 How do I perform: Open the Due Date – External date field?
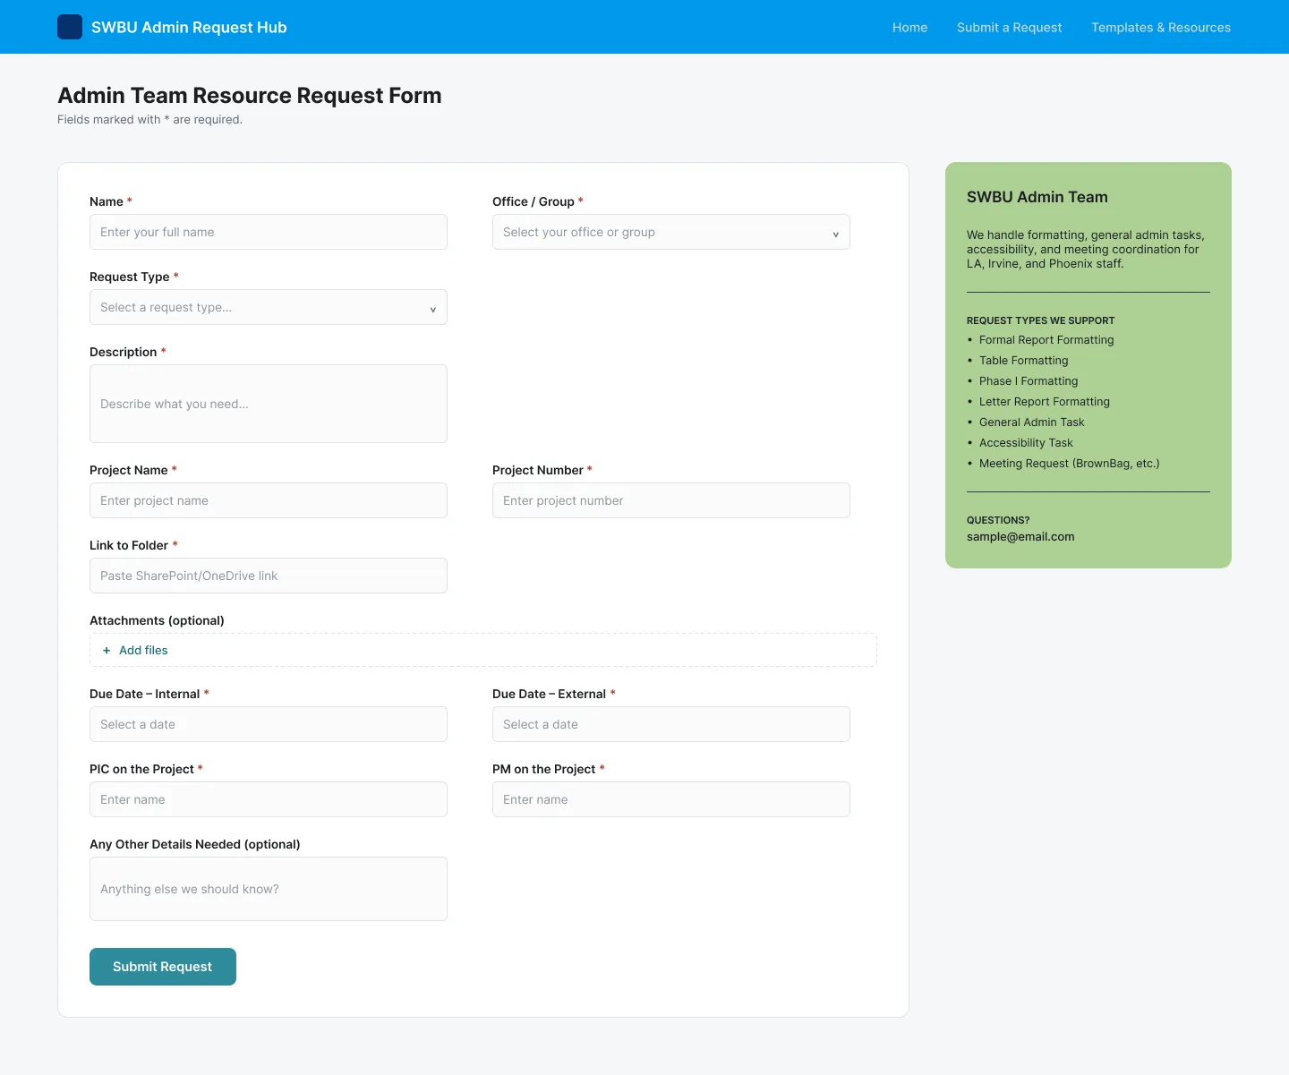(x=671, y=724)
